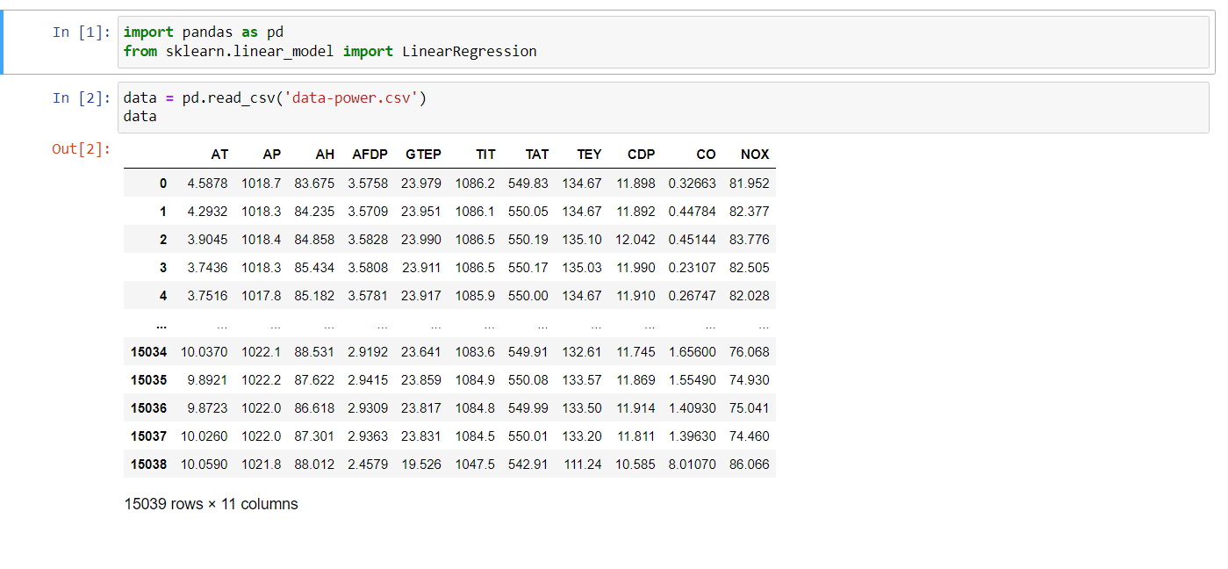
Task: Click the AP column header
Action: click(x=272, y=155)
